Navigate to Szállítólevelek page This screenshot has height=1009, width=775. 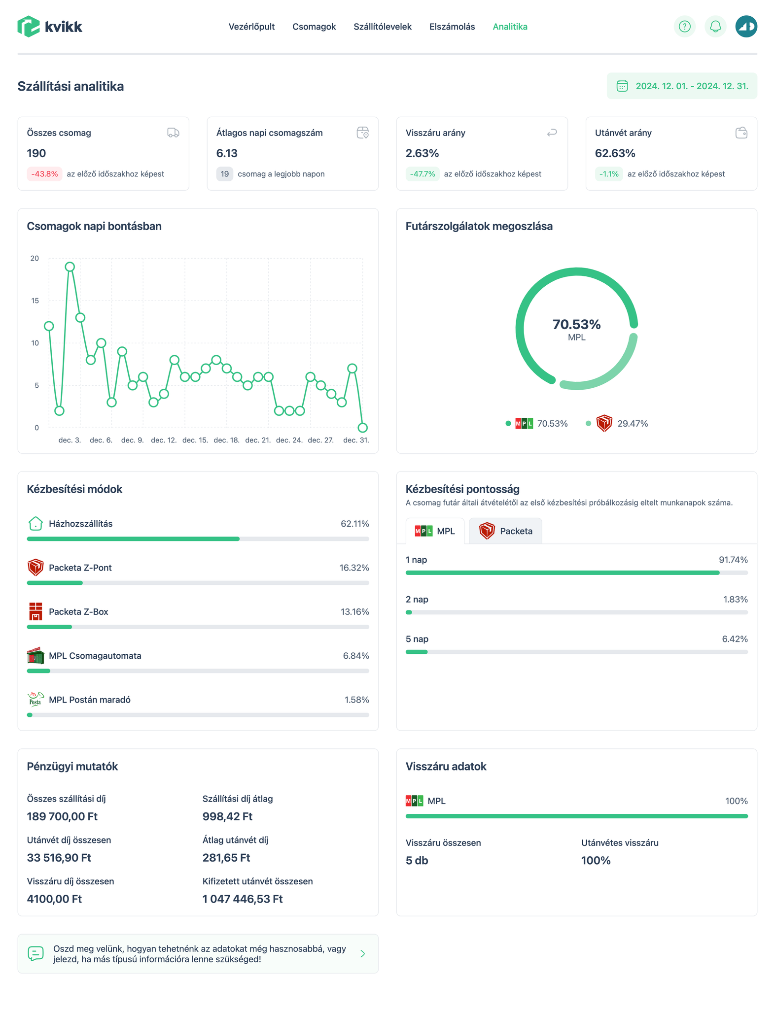(x=383, y=27)
